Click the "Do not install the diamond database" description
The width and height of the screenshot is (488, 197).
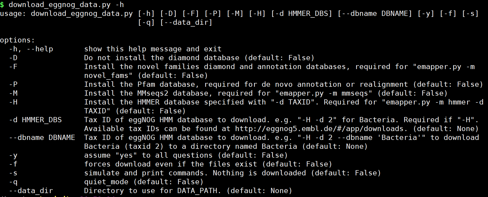tap(162, 58)
